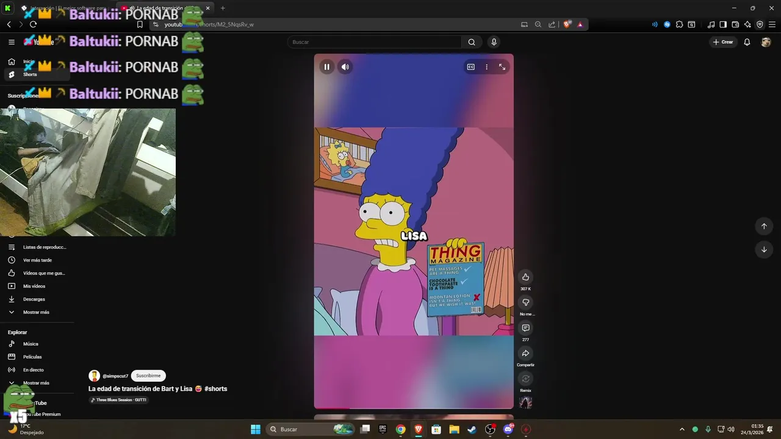Click the zoom-out magnifier in address bar
This screenshot has height=439, width=781.
tap(538, 24)
